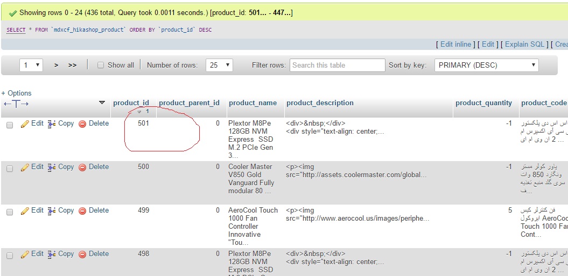The height and width of the screenshot is (276, 568).
Task: Click the pencil Edit icon for product 501
Action: point(25,124)
